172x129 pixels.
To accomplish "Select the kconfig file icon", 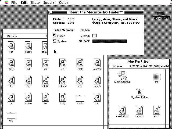I will click(97, 63).
